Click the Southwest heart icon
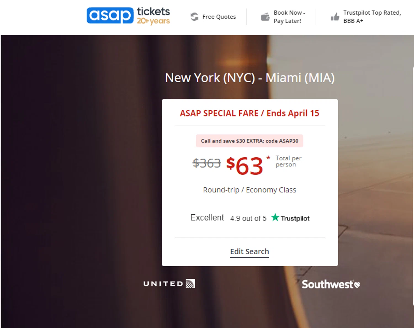 pos(357,285)
